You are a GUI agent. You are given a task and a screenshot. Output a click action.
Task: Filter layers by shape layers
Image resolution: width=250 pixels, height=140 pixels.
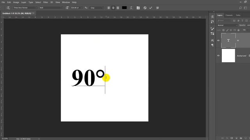click(246, 21)
